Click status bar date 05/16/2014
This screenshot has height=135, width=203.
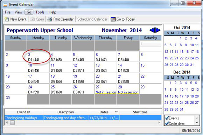coord(191,130)
